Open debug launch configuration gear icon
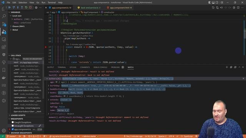The width and height of the screenshot is (246, 138). point(36,8)
